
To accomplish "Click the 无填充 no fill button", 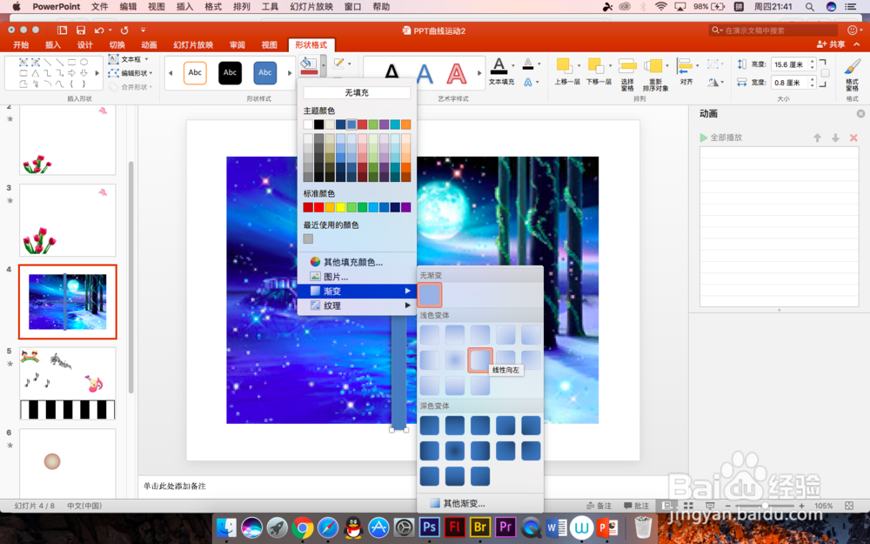I will pyautogui.click(x=357, y=93).
